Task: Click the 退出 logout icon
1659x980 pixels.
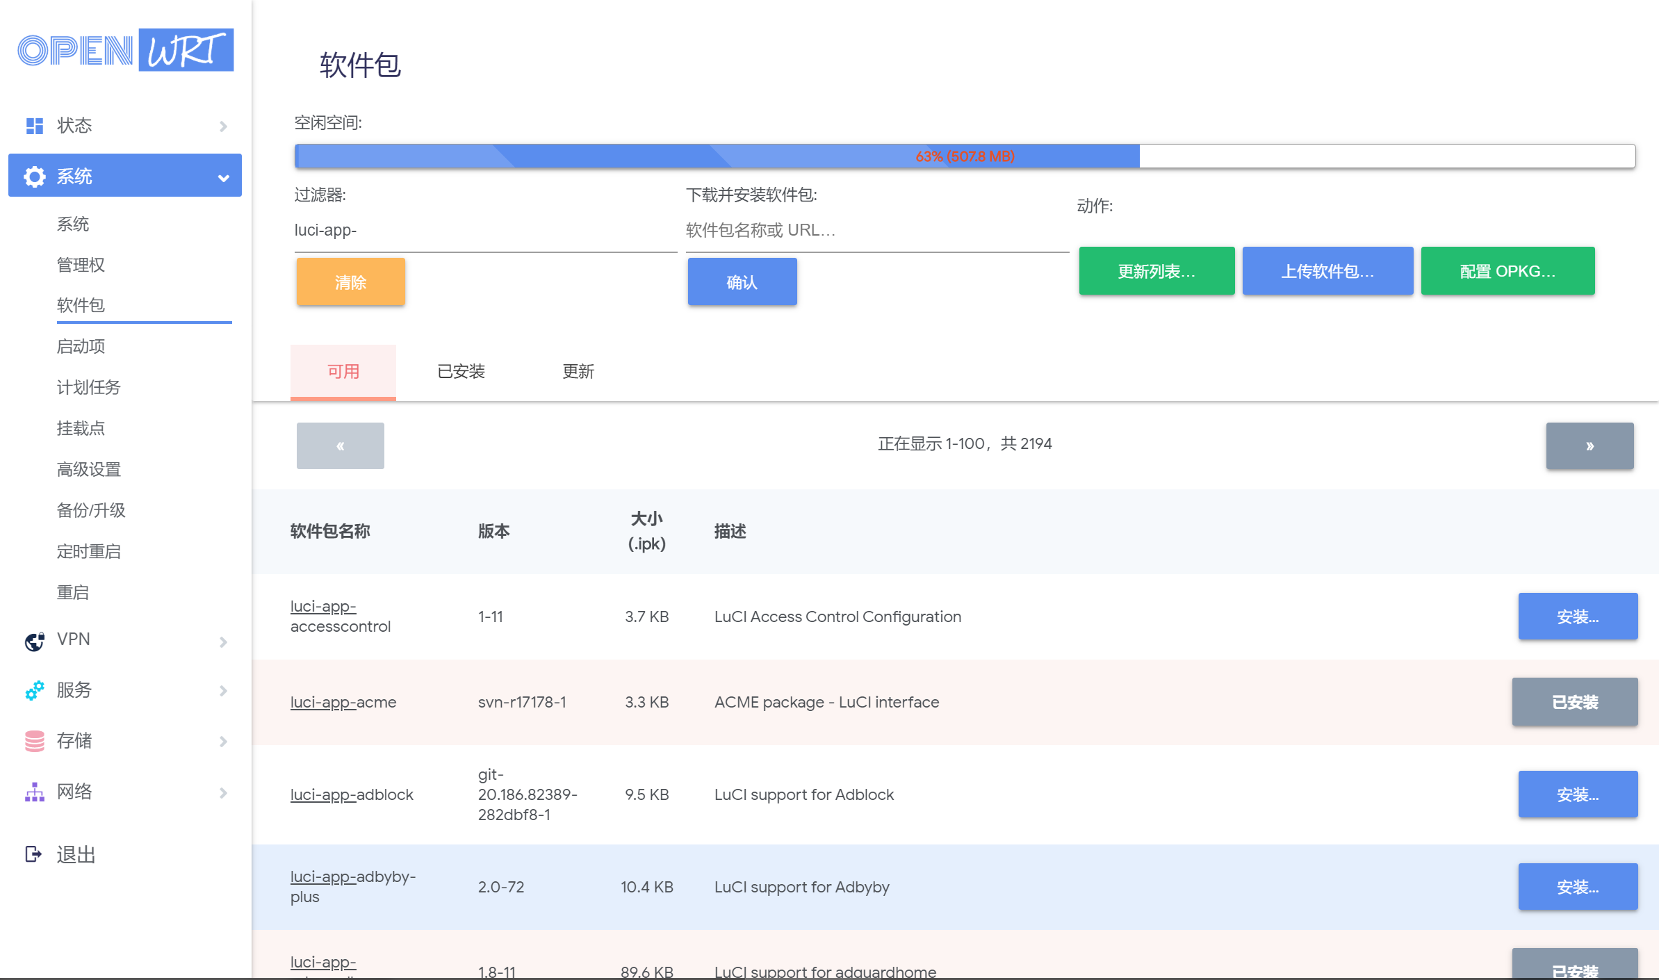Action: tap(34, 854)
